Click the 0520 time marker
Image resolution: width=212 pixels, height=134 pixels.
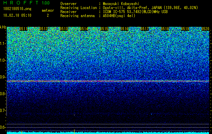click(205, 29)
